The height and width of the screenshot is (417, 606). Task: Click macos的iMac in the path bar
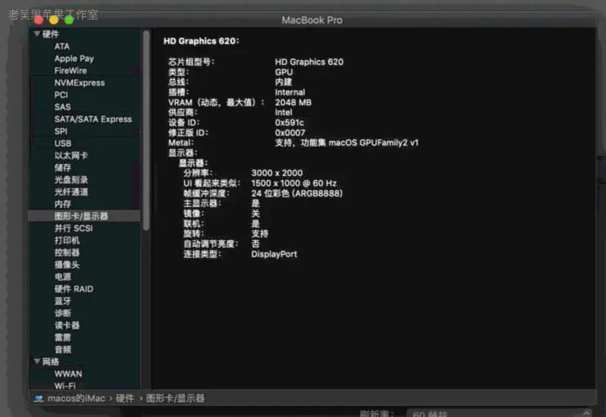pos(76,398)
